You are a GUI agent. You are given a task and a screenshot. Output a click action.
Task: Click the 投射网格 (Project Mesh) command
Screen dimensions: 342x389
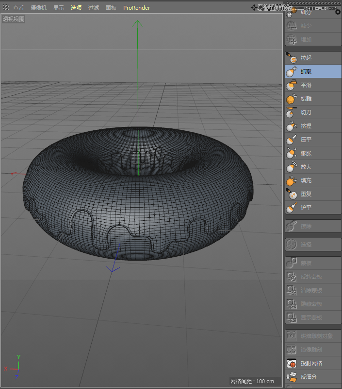click(x=312, y=363)
